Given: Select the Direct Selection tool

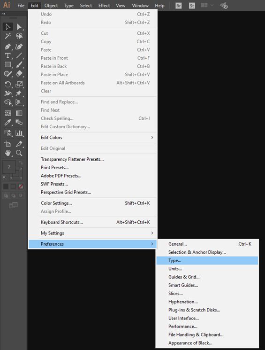Looking at the screenshot, I should pyautogui.click(x=19, y=27).
